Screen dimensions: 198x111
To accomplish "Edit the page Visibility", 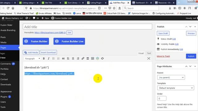I will pos(177,44).
